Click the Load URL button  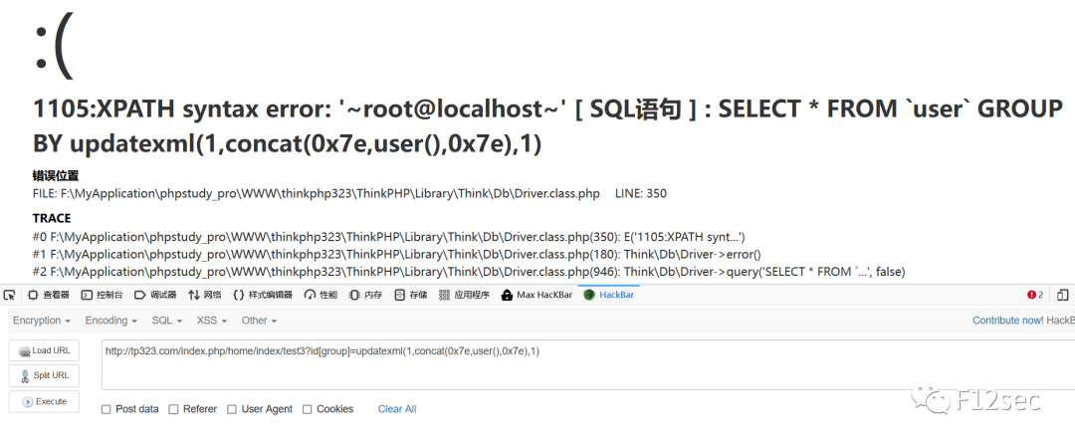(x=44, y=350)
